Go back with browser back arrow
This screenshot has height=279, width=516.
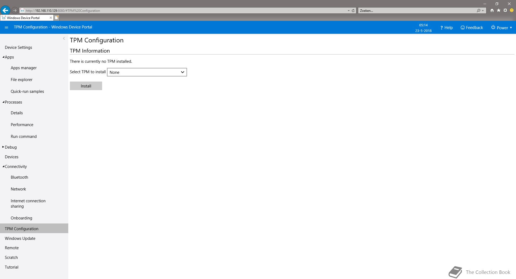pos(5,10)
